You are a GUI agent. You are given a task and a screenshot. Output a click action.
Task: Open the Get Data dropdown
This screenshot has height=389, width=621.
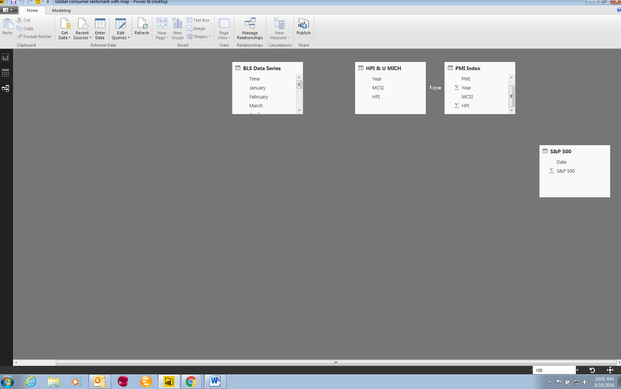click(x=64, y=29)
